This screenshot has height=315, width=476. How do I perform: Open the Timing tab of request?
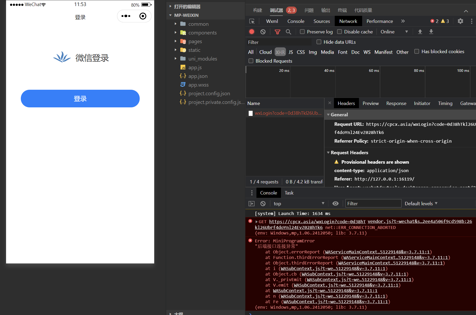coord(445,103)
